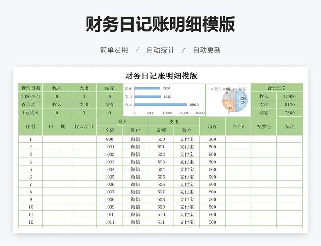Click the query date cell 2020/9/1
This screenshot has height=246, width=321.
30,96
